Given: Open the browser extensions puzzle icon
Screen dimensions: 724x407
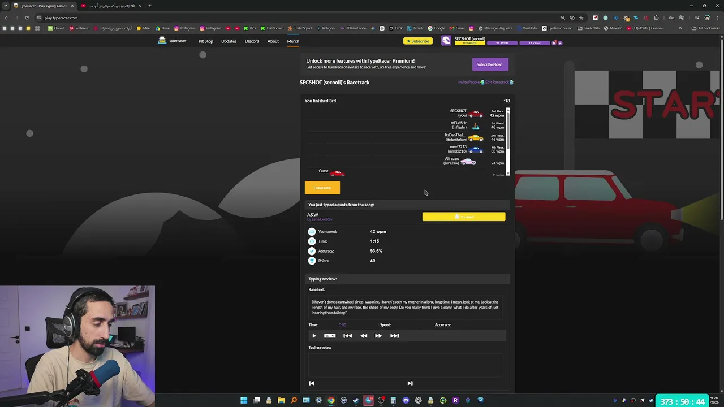Looking at the screenshot, I should [657, 18].
